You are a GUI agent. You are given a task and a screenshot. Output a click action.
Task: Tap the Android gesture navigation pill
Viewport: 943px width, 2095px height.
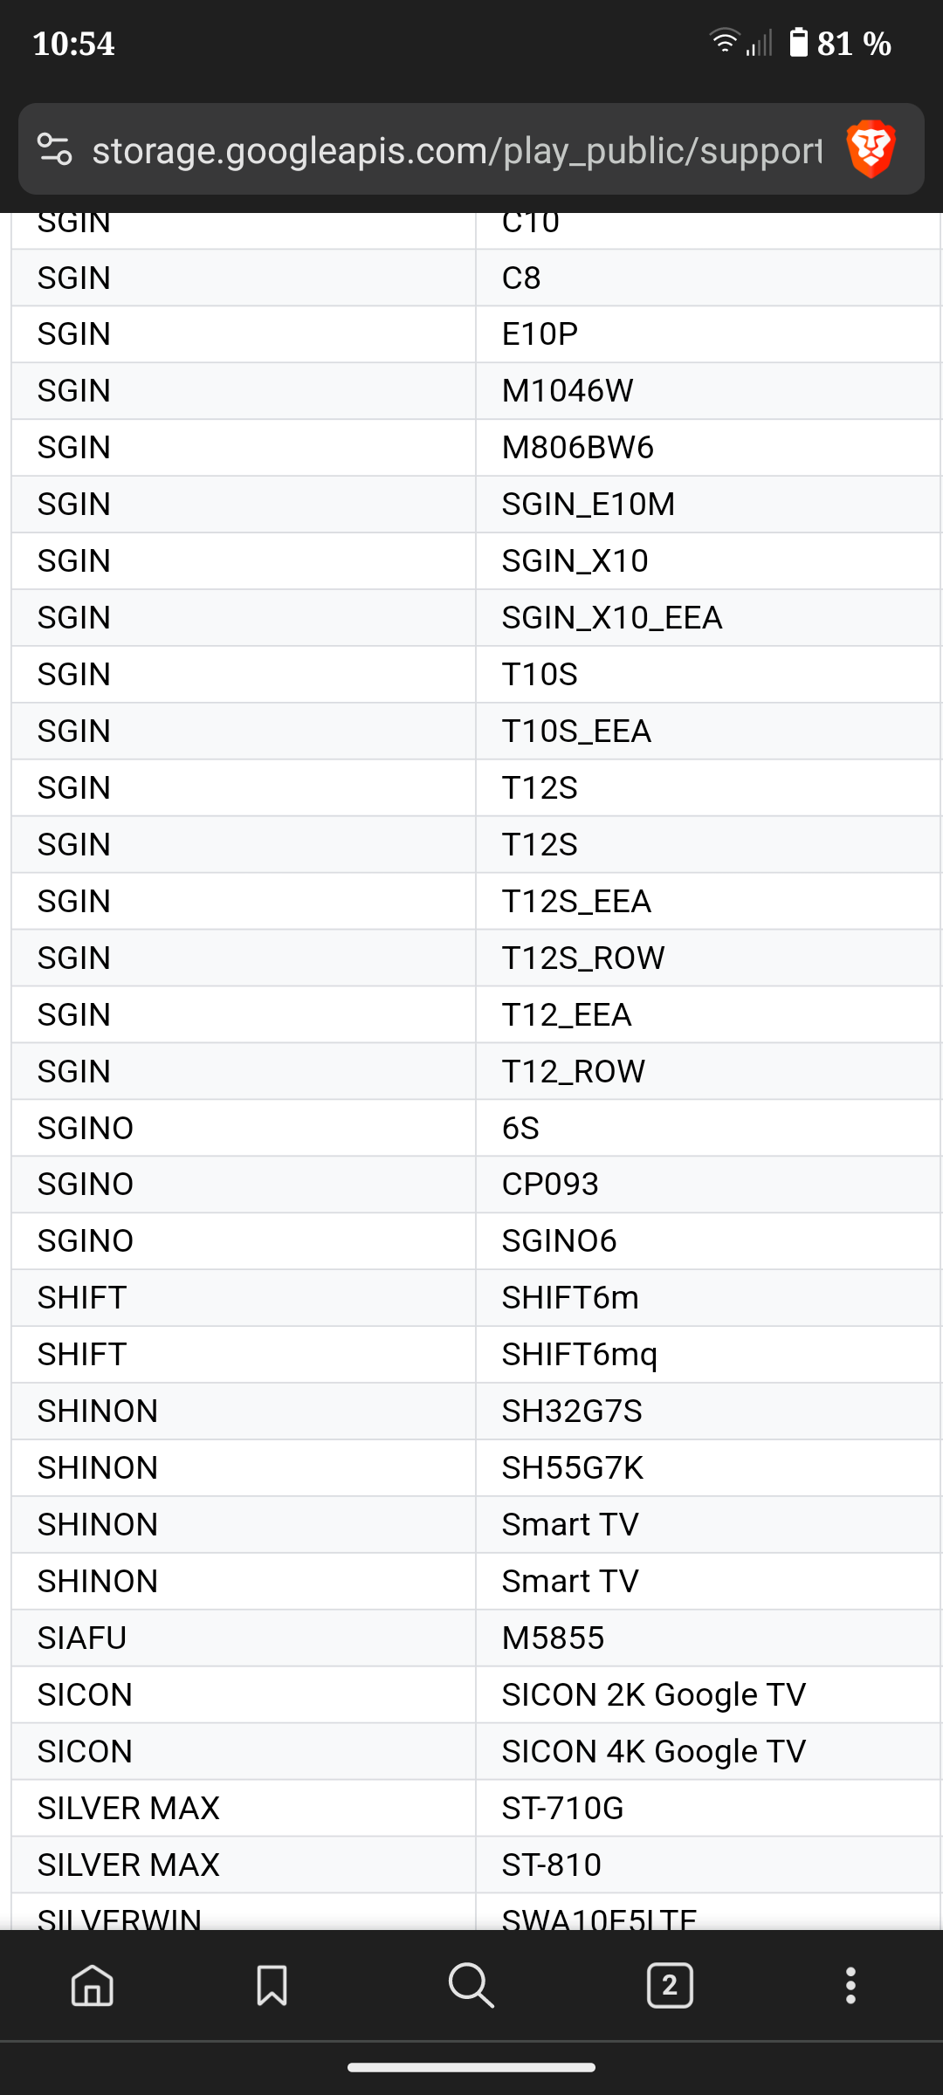coord(471,2067)
